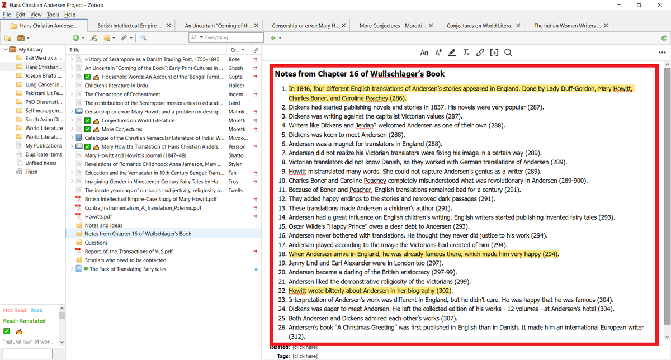Viewport: 671px width, 360px height.
Task: Click the green checkmark tag in tag selector
Action: point(7,331)
